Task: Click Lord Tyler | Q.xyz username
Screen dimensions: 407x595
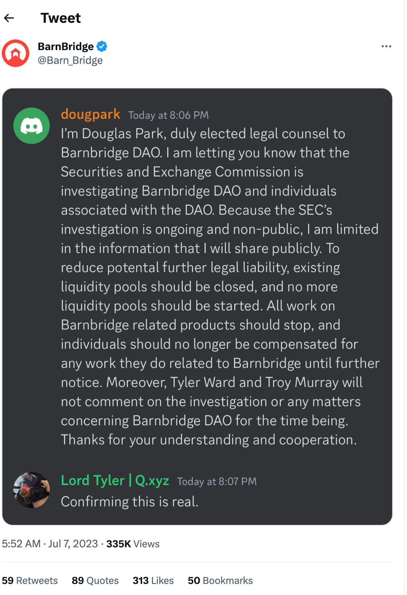Action: (x=115, y=481)
